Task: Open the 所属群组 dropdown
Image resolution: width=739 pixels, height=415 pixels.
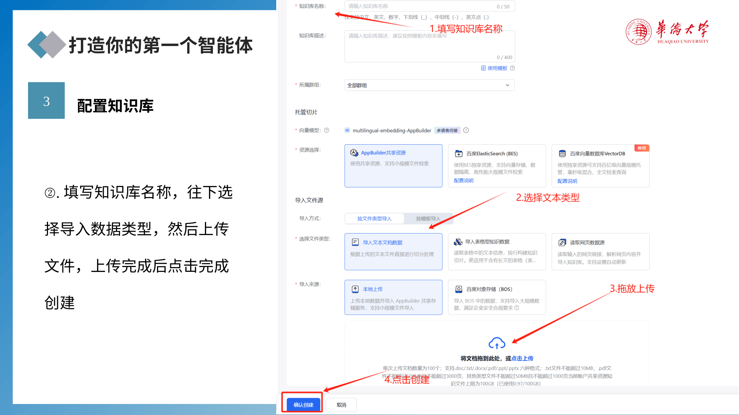Action: (x=429, y=85)
